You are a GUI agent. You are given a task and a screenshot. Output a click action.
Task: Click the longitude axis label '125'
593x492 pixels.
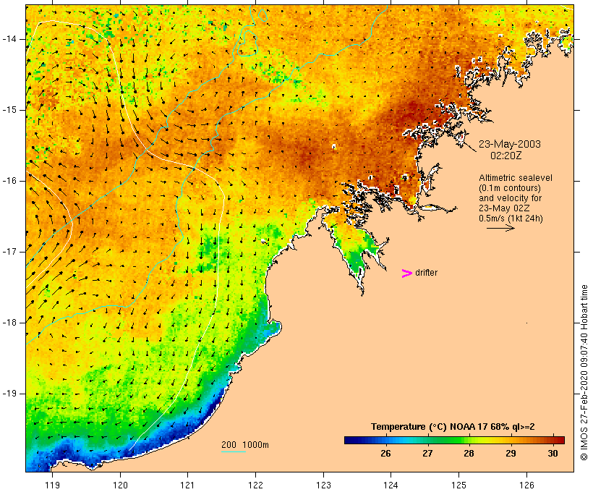pyautogui.click(x=459, y=485)
